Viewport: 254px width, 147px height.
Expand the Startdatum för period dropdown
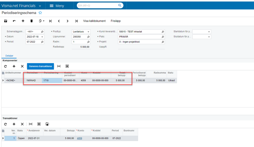coord(209,32)
